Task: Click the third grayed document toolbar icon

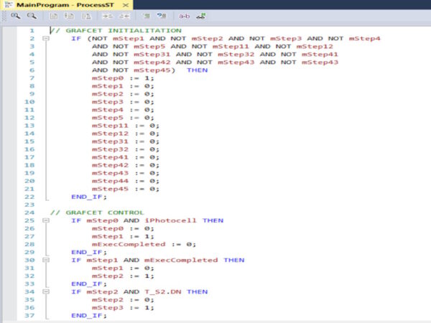Action: 87,17
